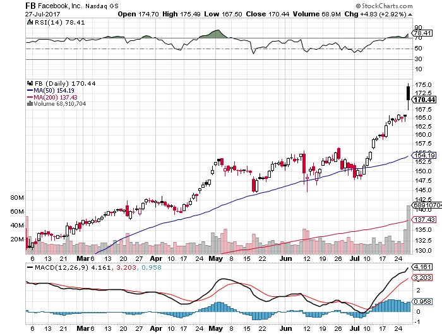The width and height of the screenshot is (442, 334).
Task: Click the blue MA(50) legend line swatch
Action: click(28, 90)
